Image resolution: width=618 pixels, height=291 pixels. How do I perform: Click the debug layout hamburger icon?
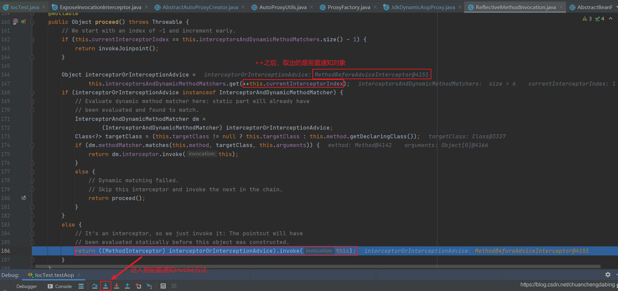tap(81, 286)
